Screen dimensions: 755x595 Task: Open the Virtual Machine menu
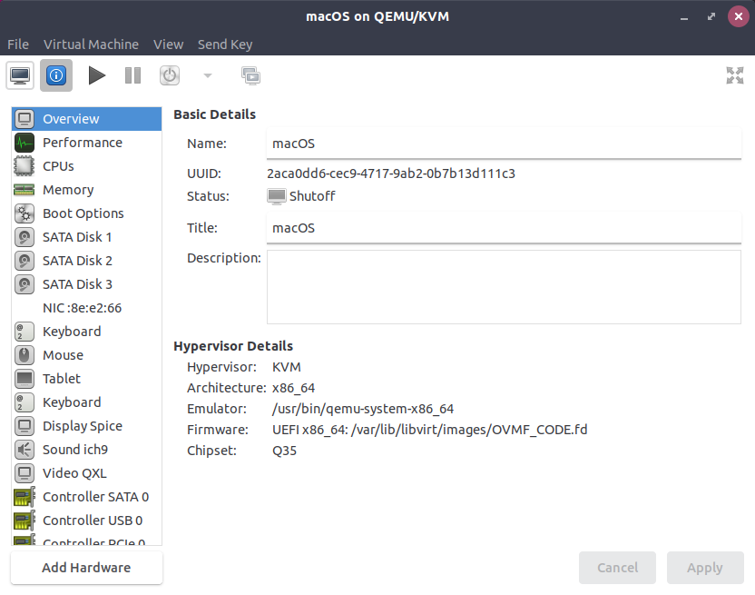91,45
